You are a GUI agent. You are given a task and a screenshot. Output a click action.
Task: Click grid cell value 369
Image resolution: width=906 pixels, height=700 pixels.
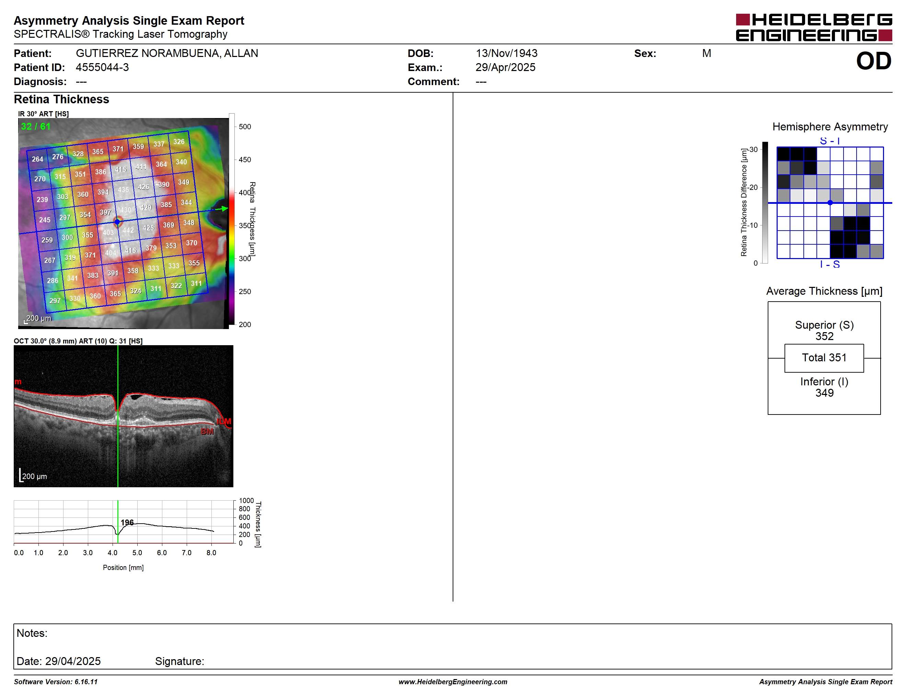(x=169, y=225)
